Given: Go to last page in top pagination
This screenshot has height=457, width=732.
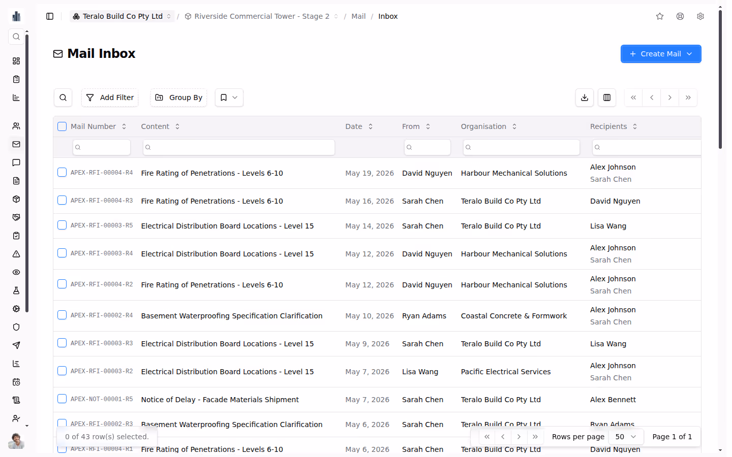Looking at the screenshot, I should coord(688,97).
